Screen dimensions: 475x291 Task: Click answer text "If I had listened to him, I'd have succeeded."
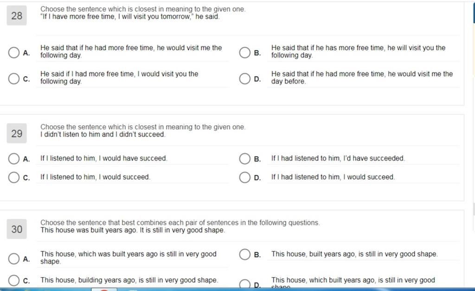[338, 159]
